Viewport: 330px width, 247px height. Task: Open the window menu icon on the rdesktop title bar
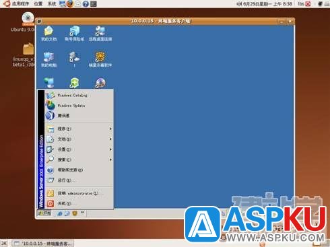click(39, 22)
